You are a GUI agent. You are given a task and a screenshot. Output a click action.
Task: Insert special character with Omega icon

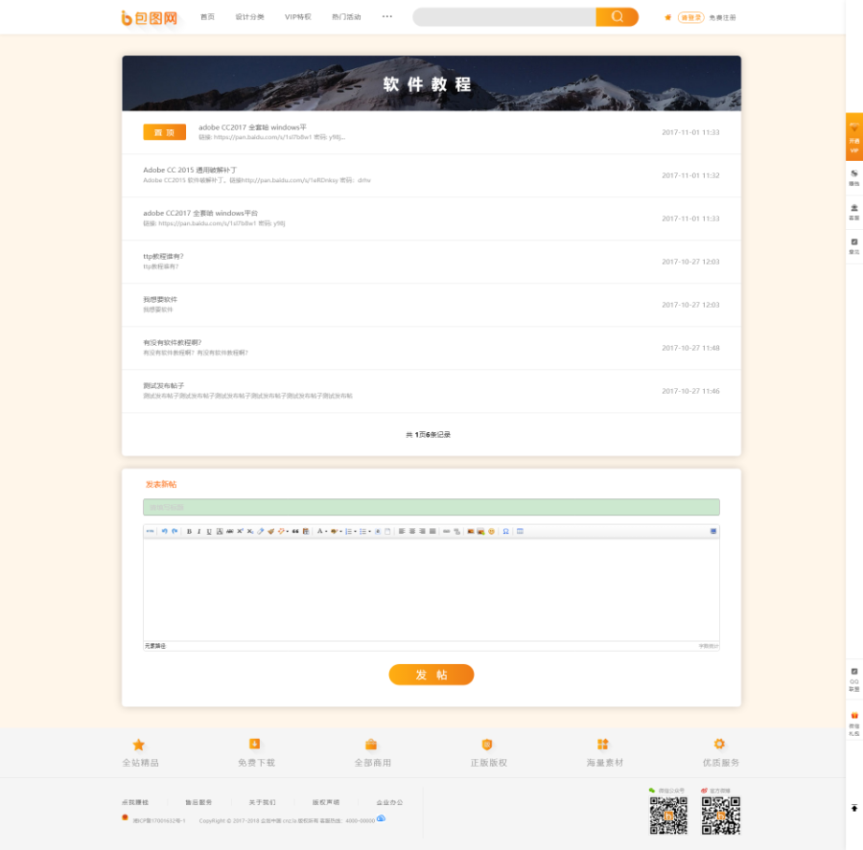(x=505, y=532)
